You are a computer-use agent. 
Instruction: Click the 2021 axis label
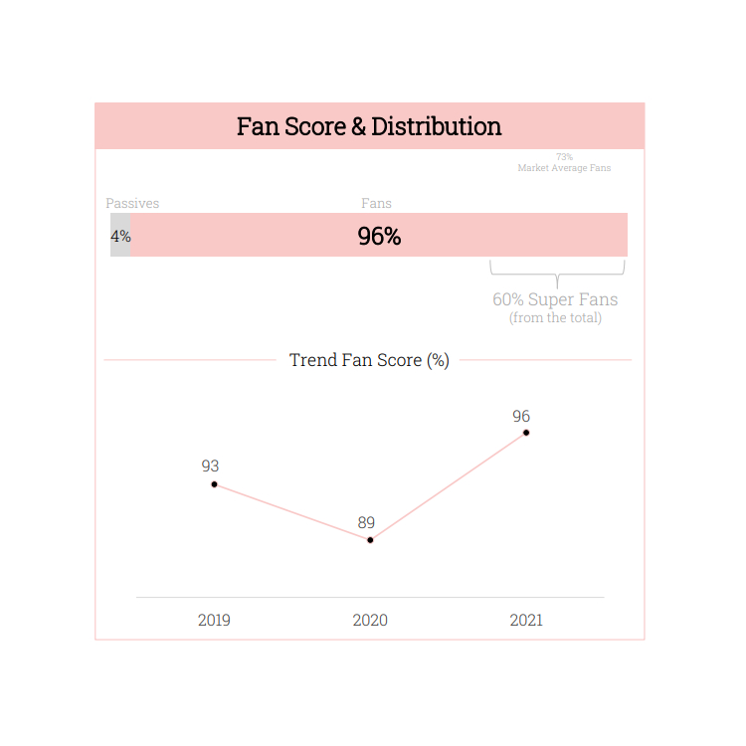pos(526,620)
